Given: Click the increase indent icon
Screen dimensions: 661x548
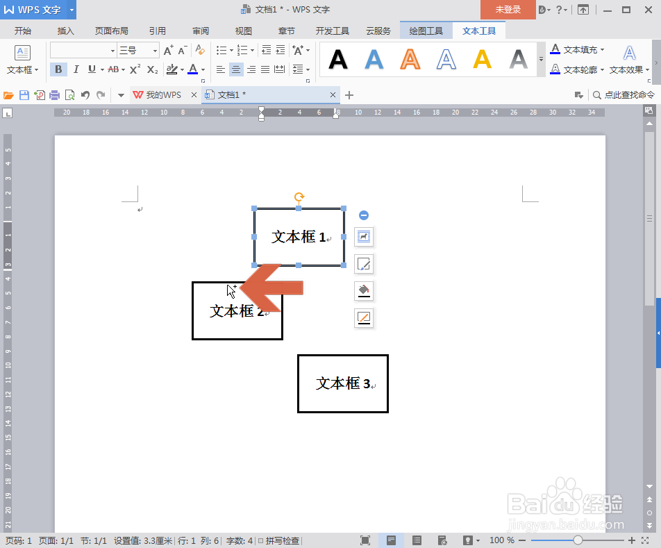Looking at the screenshot, I should tap(281, 50).
